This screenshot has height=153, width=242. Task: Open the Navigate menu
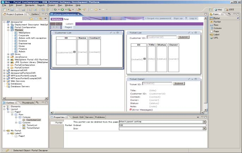[30, 5]
